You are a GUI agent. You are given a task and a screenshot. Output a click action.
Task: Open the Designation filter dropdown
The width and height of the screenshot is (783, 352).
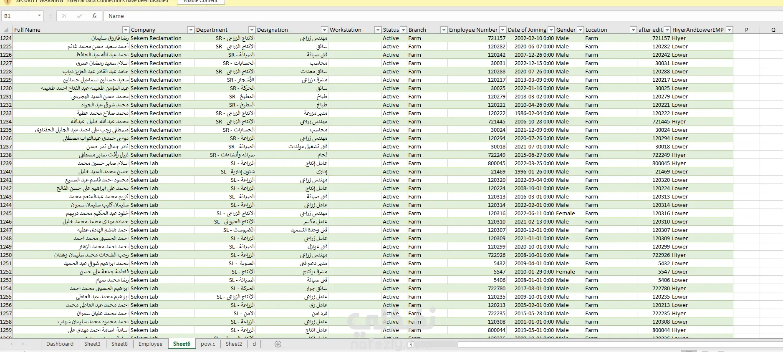(324, 30)
